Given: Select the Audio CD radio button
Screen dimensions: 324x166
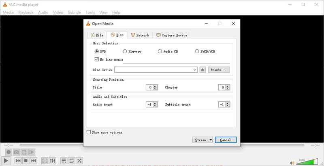Looking at the screenshot, I should point(160,51).
